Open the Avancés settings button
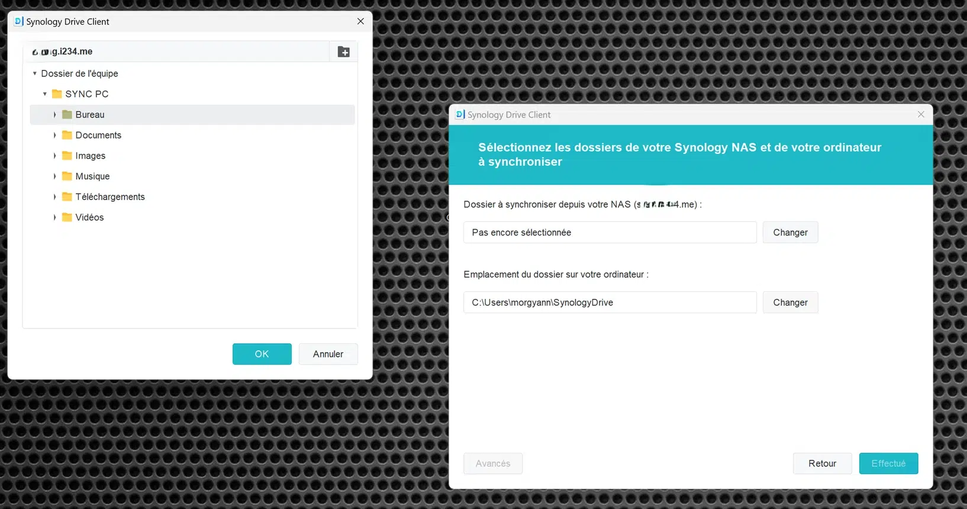The width and height of the screenshot is (967, 509). 493,463
